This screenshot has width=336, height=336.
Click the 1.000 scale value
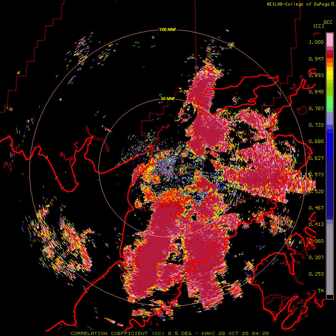(x=316, y=42)
